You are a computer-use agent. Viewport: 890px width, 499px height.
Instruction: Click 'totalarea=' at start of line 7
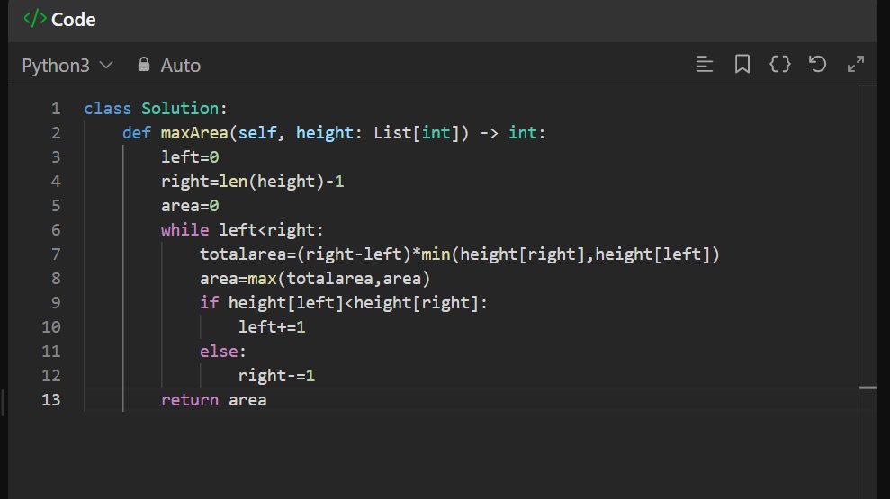coord(247,254)
